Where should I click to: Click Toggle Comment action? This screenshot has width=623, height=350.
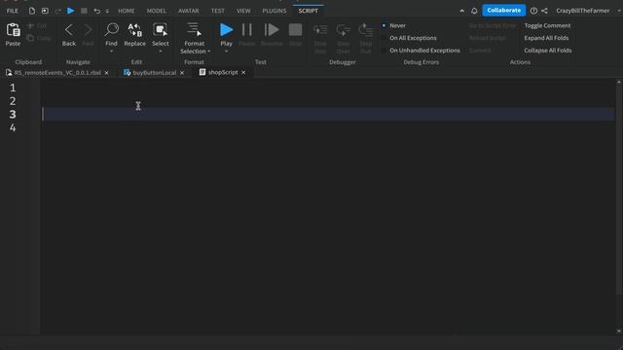click(547, 25)
